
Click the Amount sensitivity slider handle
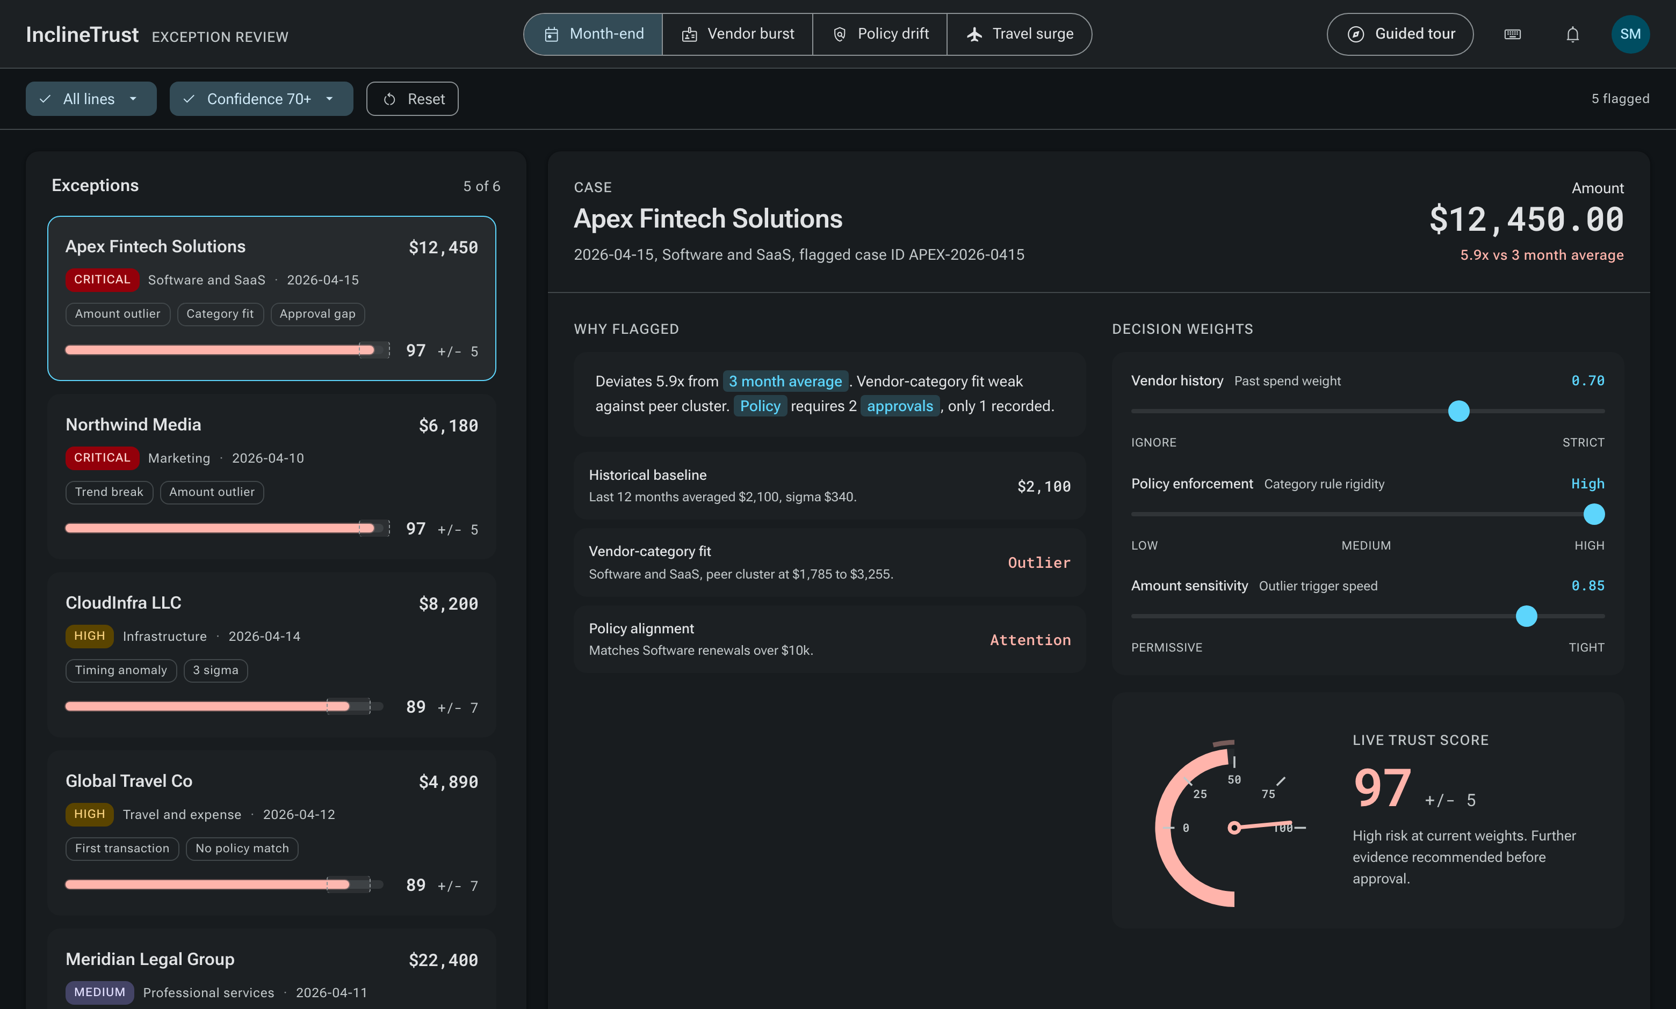[x=1526, y=616]
